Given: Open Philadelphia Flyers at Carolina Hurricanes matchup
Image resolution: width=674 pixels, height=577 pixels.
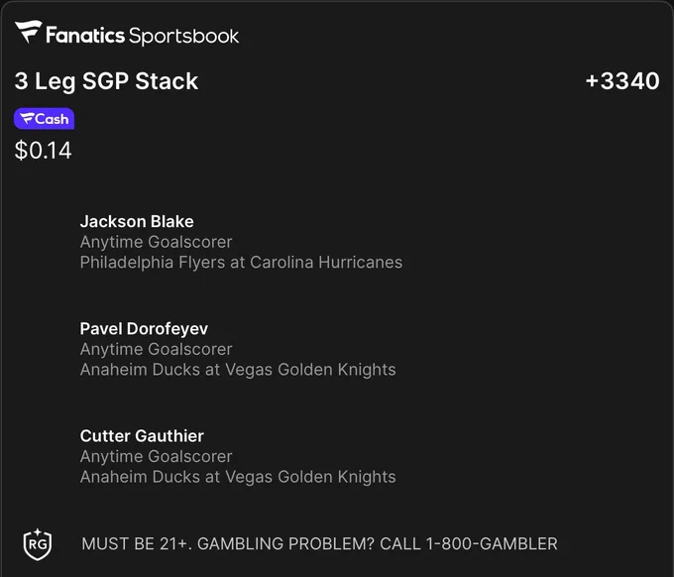Looking at the screenshot, I should point(241,263).
